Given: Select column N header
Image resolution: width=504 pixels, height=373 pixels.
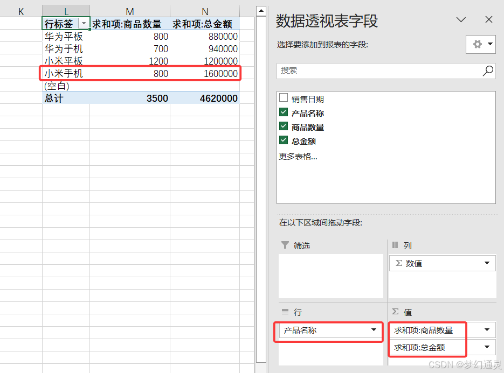Looking at the screenshot, I should click(205, 11).
